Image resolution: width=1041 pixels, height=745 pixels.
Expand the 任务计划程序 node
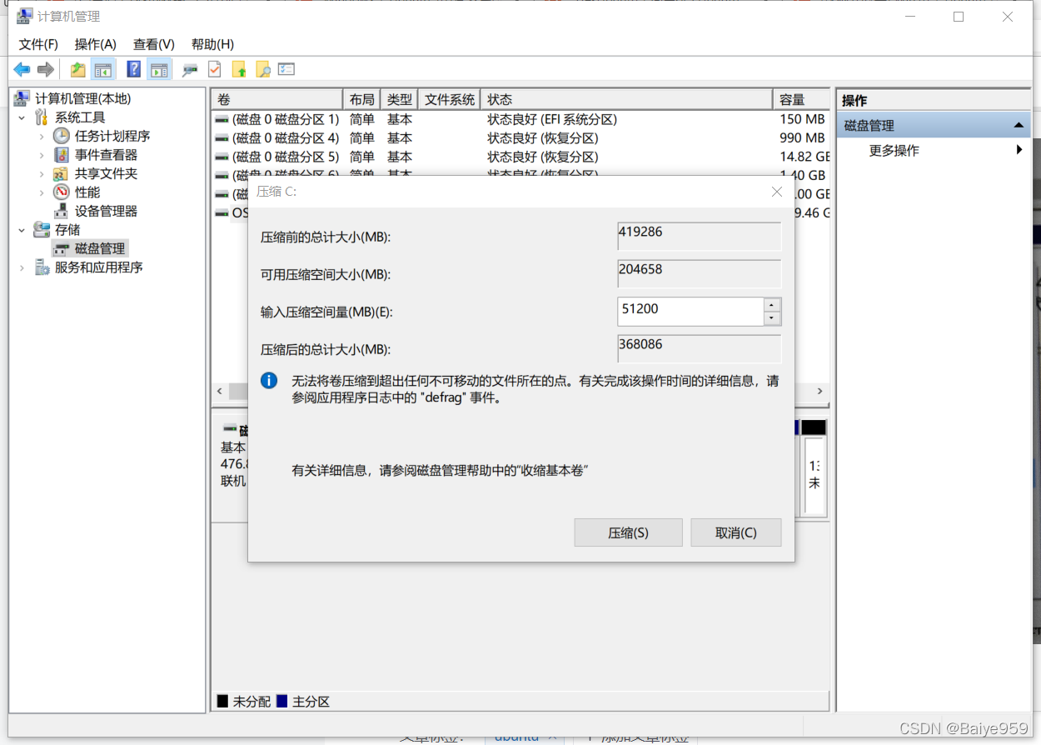(42, 136)
